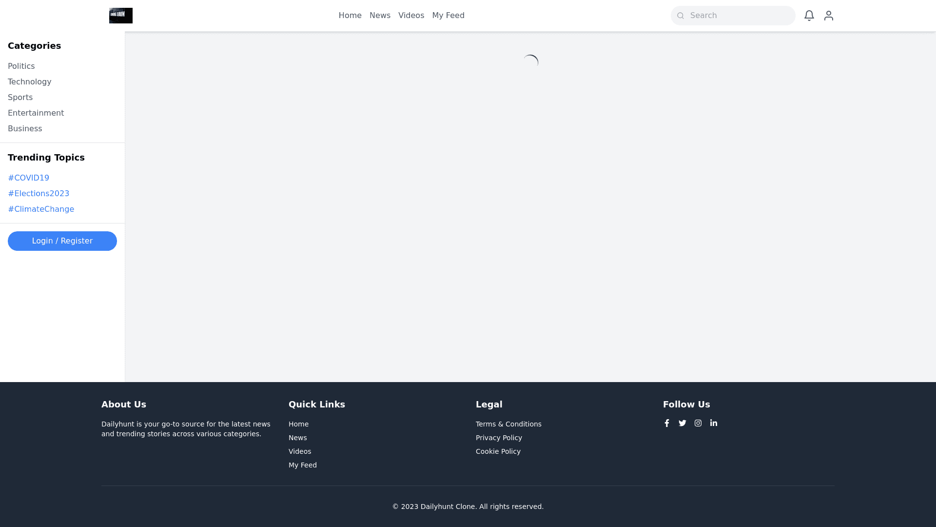Open the Videos tab in header
936x527 pixels.
[411, 16]
